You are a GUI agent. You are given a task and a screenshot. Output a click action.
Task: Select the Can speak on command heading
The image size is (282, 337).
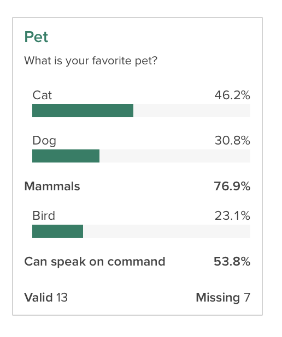pos(95,262)
